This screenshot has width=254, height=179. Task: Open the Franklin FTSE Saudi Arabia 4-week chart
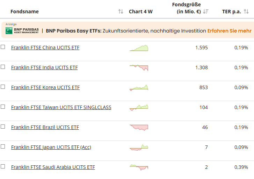click(139, 167)
